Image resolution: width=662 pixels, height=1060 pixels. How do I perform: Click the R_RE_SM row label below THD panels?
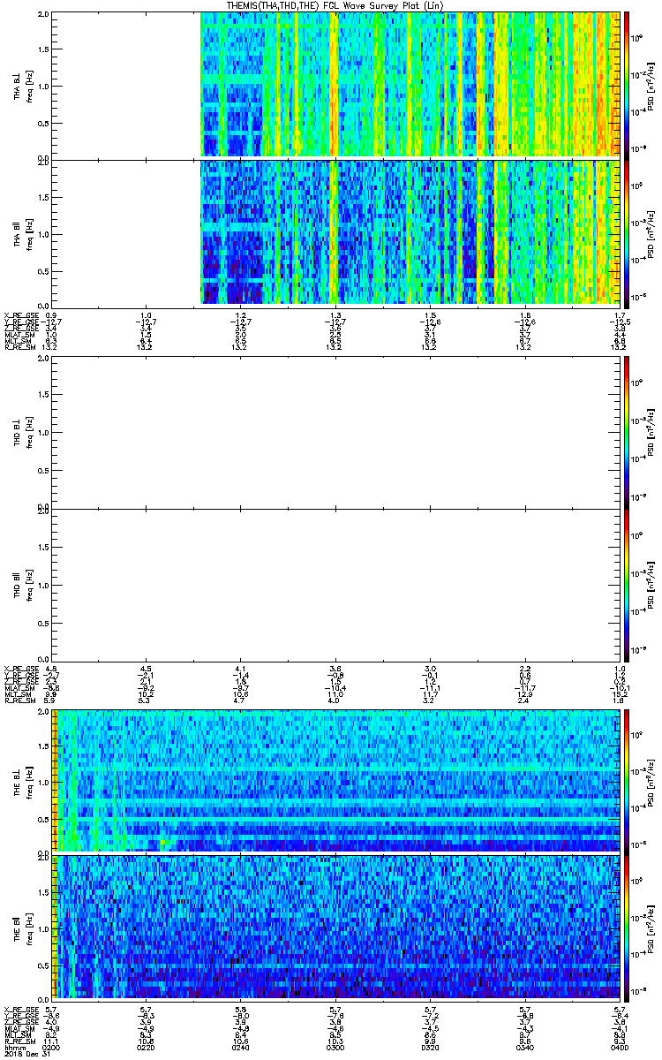tap(19, 700)
